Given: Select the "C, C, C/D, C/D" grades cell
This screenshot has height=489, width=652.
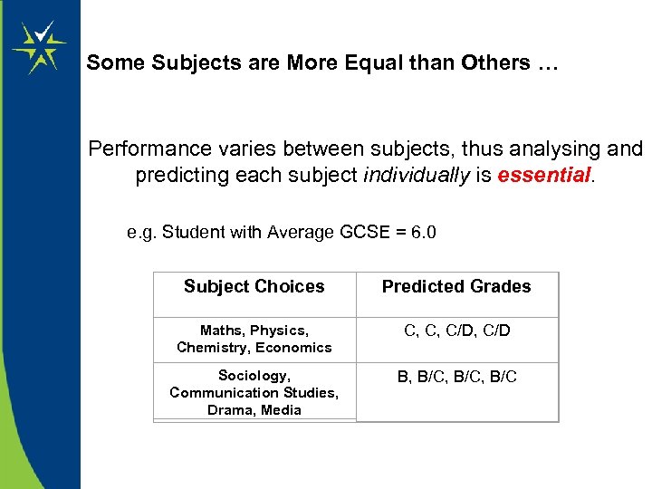Looking at the screenshot, I should [x=456, y=331].
